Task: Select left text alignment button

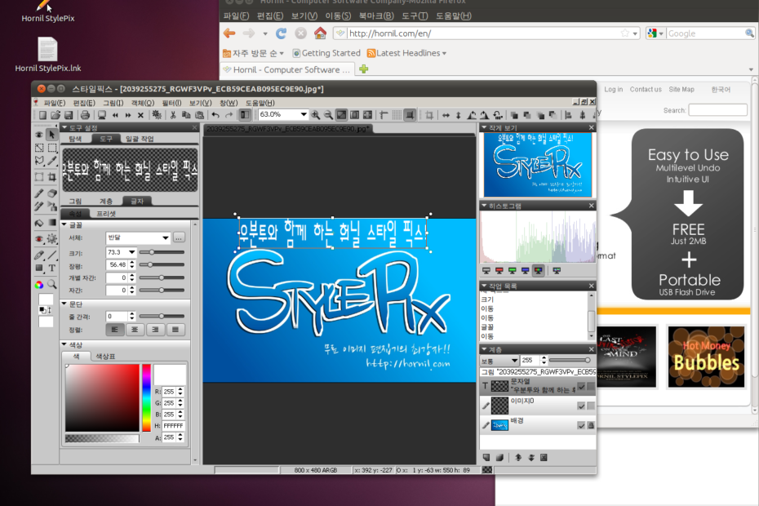Action: tap(115, 330)
